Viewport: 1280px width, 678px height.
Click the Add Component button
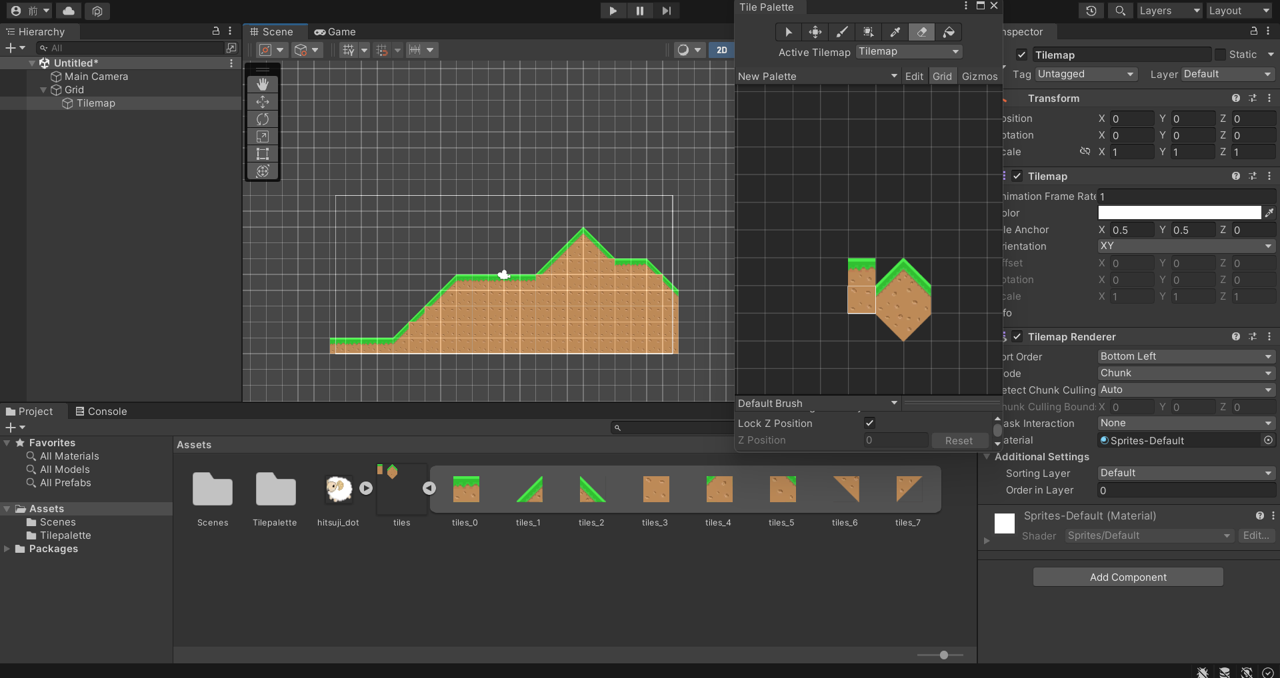coord(1128,577)
